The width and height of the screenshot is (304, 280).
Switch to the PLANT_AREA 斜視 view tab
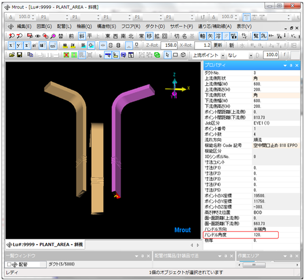(46, 245)
